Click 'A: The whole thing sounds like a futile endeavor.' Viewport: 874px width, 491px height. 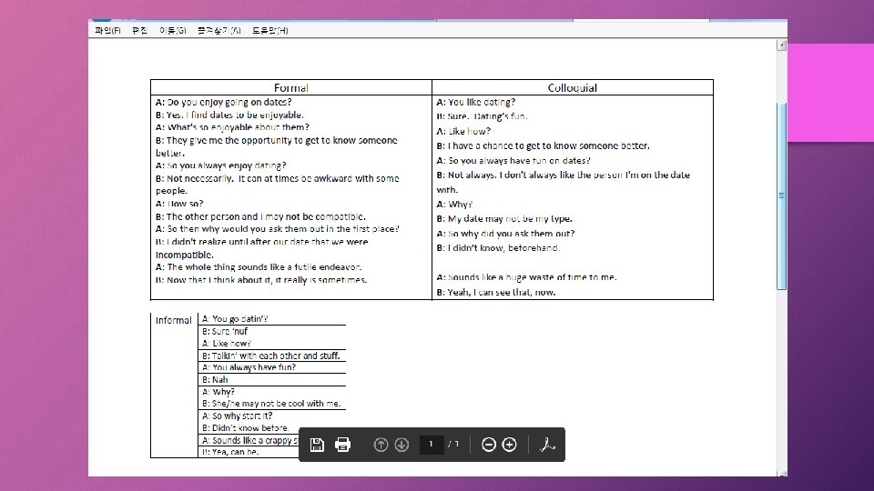(259, 267)
